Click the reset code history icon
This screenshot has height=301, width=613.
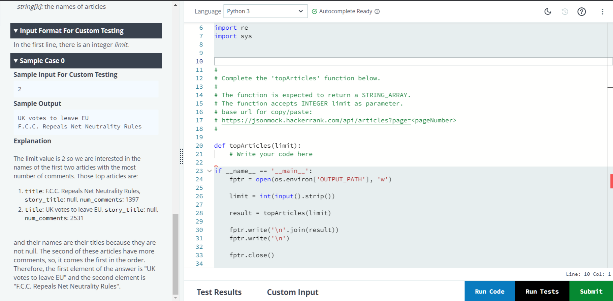(x=565, y=11)
